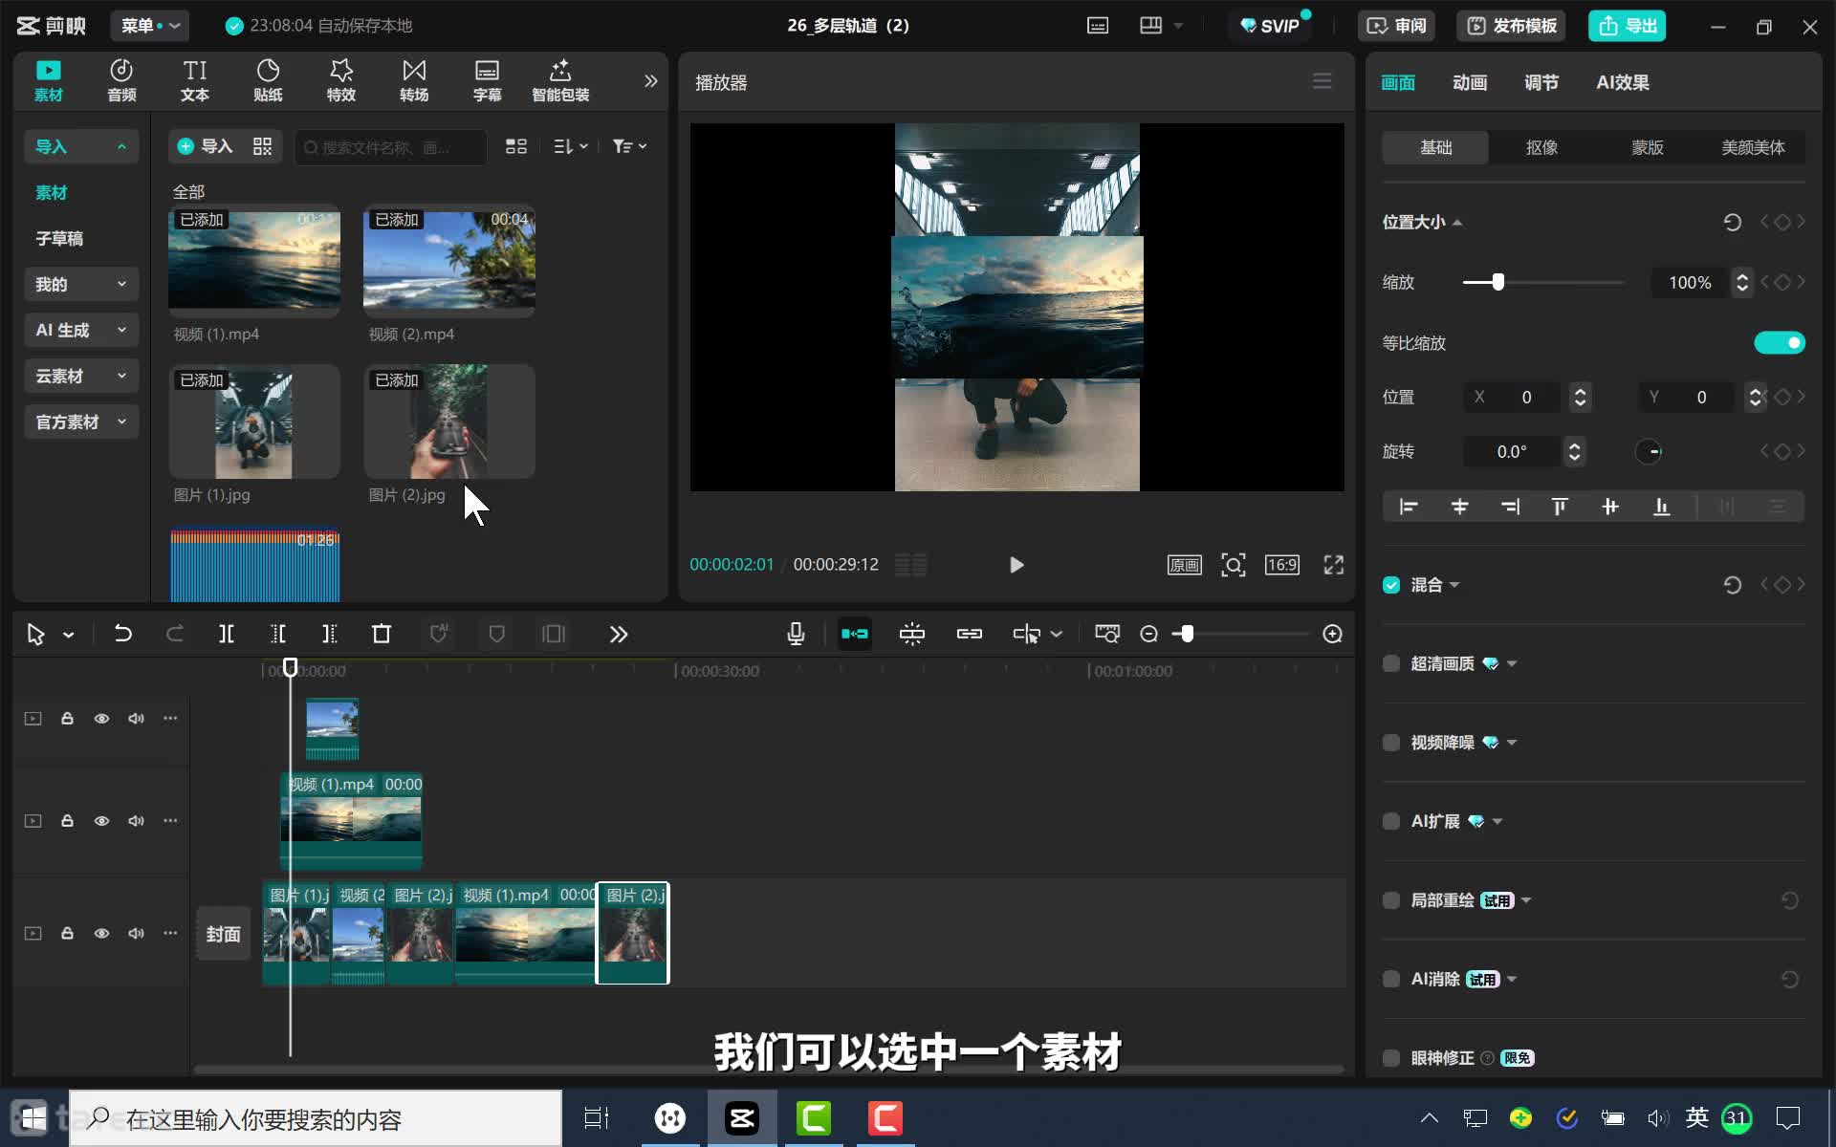The height and width of the screenshot is (1147, 1836).
Task: Play the preview with the play button
Action: point(1016,565)
